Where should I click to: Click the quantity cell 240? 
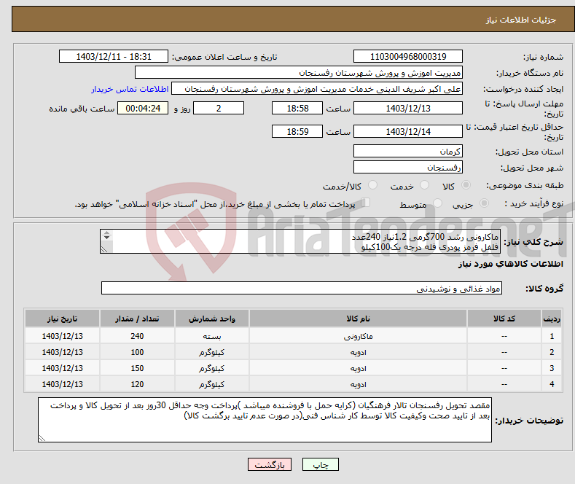pyautogui.click(x=137, y=336)
